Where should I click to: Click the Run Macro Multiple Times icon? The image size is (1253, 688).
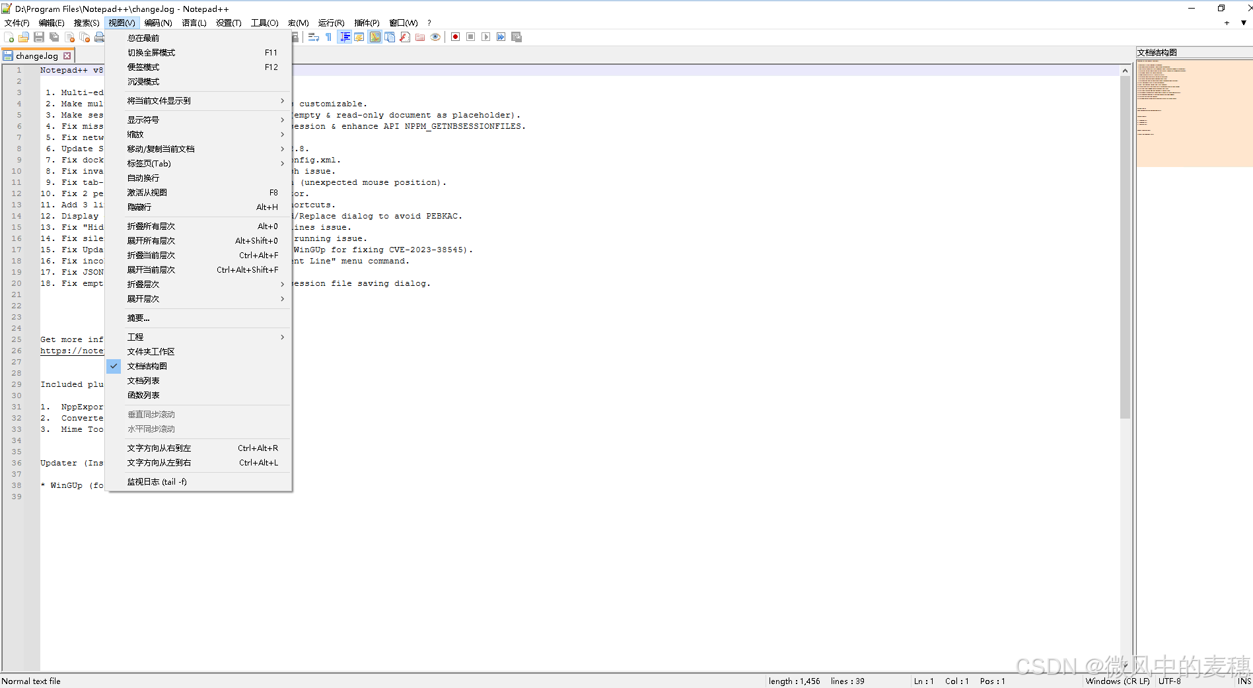click(x=501, y=37)
